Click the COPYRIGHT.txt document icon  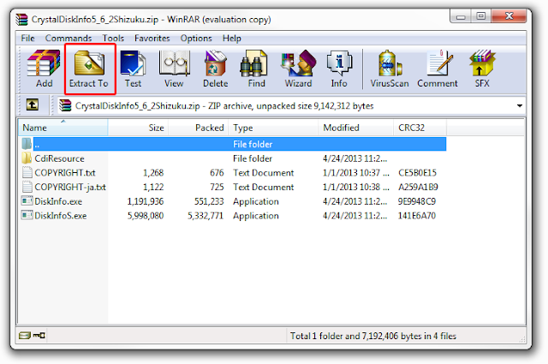click(27, 172)
